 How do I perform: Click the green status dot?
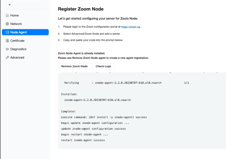tap(10, 5)
